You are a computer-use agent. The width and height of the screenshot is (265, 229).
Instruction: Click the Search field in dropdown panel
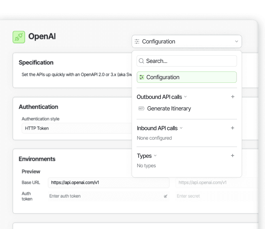pos(186,61)
